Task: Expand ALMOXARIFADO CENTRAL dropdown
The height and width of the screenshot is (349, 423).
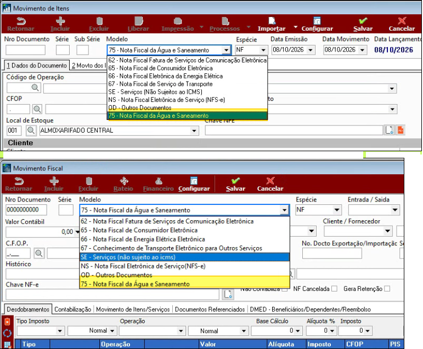Action: click(194, 131)
